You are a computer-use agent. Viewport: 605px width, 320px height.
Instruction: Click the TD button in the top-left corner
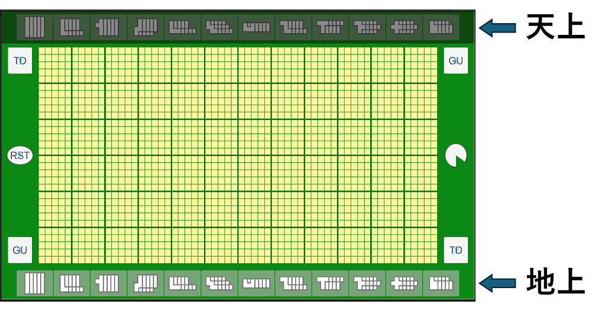point(20,61)
